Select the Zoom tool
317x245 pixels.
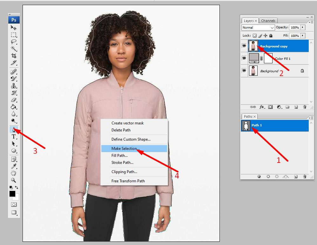click(x=14, y=180)
